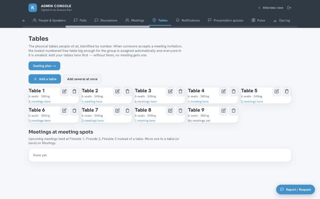This screenshot has width=320, height=199.
Task: Click the Table 9 title
Action: [x=196, y=110]
